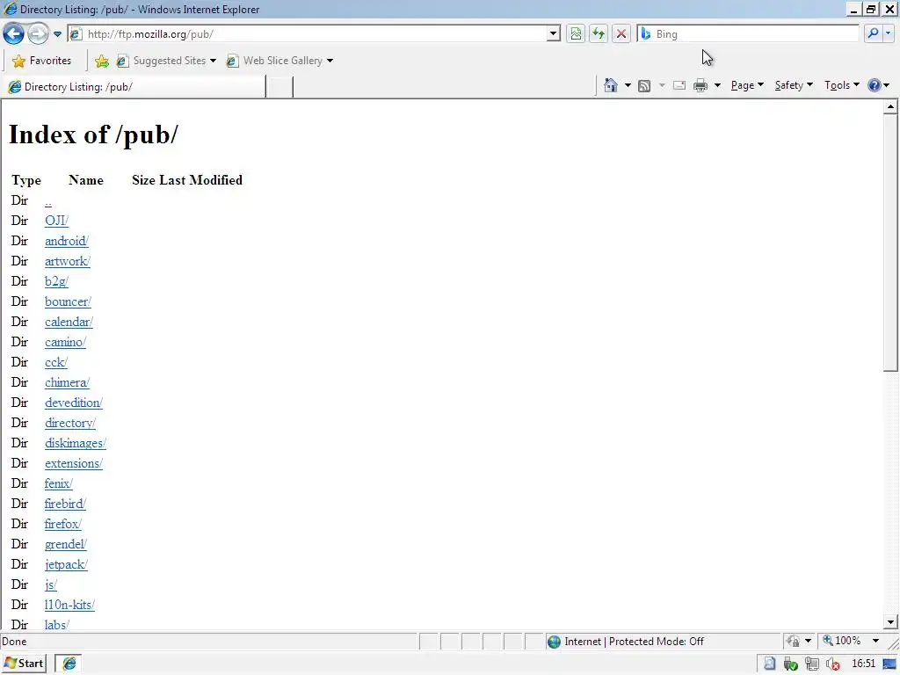
Task: Click the scrollbar up arrow
Action: (x=890, y=106)
